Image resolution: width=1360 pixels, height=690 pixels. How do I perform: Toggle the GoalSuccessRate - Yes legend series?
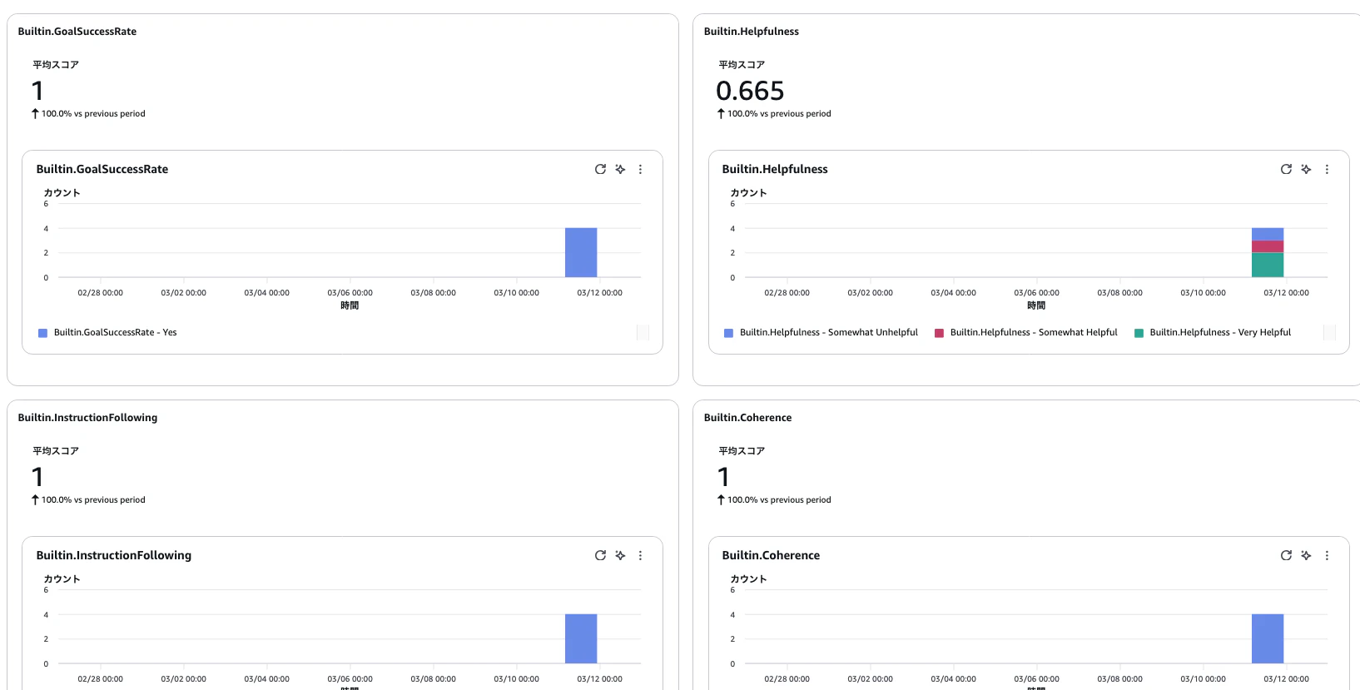pos(107,333)
